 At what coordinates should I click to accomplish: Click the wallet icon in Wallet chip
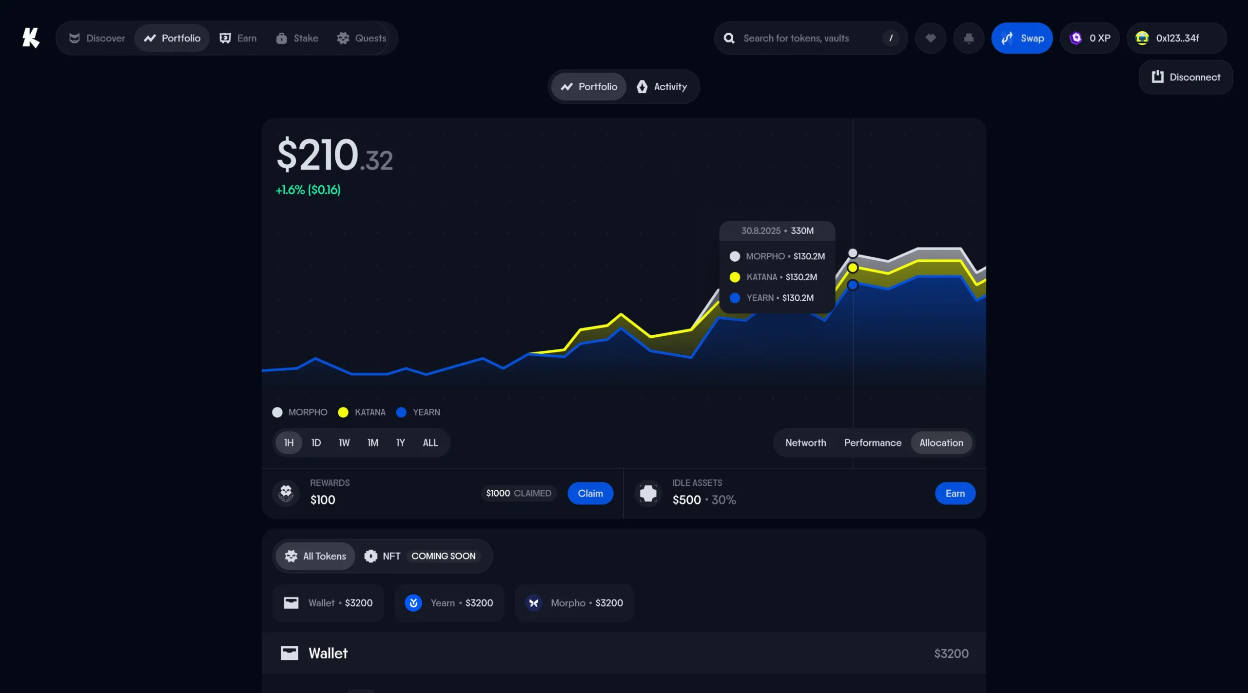tap(291, 603)
